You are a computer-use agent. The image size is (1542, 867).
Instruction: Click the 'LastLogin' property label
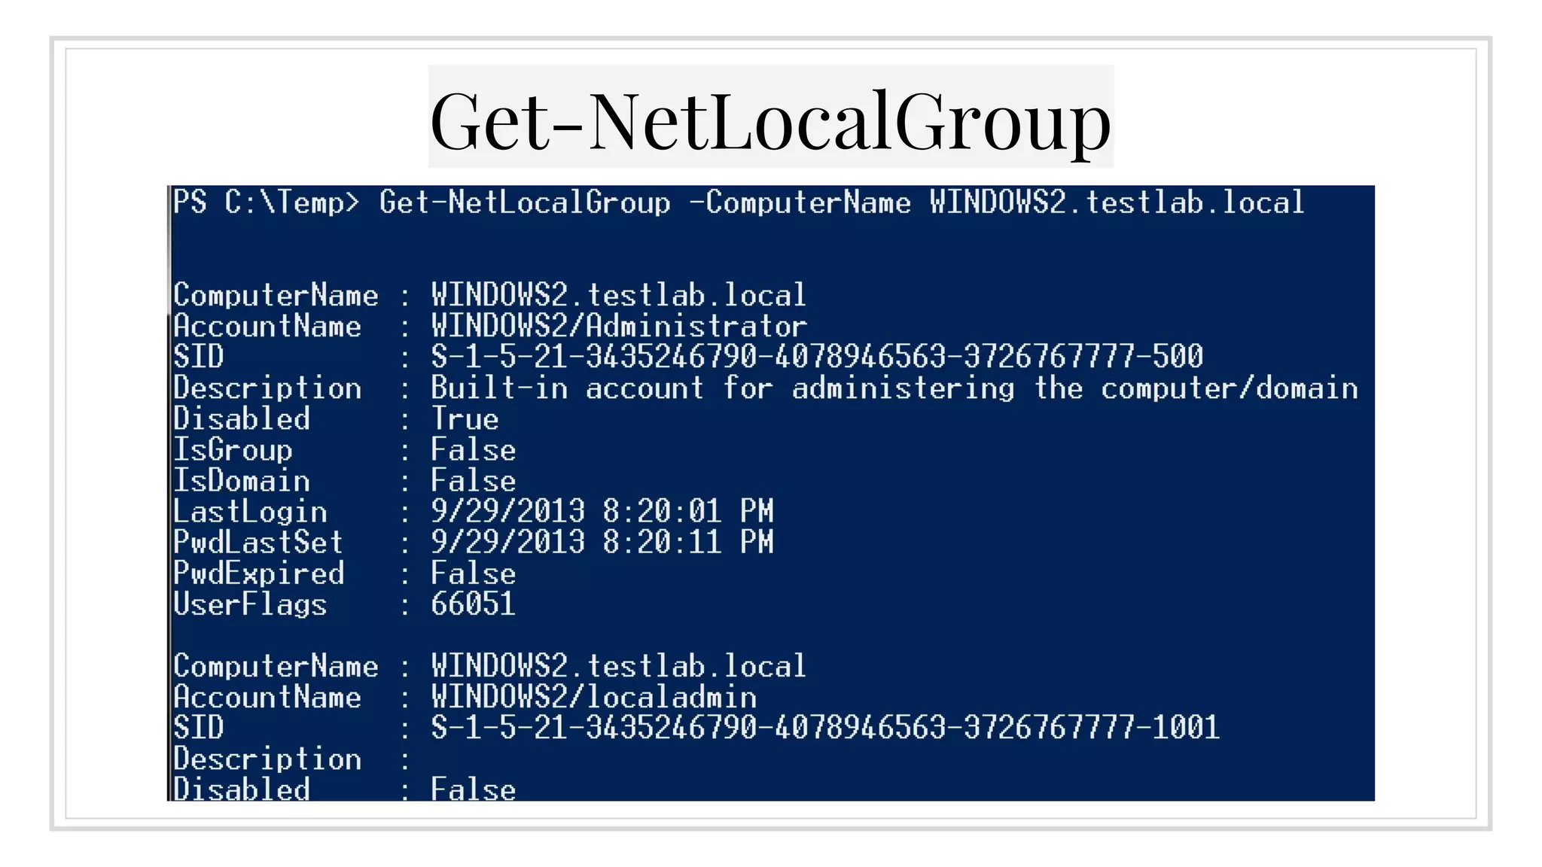tap(250, 512)
